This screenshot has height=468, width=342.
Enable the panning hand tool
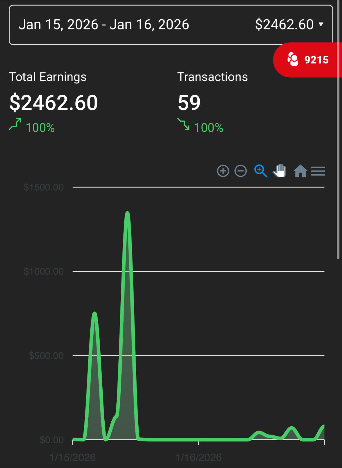pos(280,171)
